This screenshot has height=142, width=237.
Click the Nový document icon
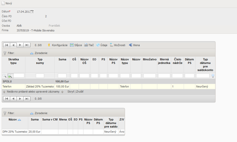tap(3, 3)
